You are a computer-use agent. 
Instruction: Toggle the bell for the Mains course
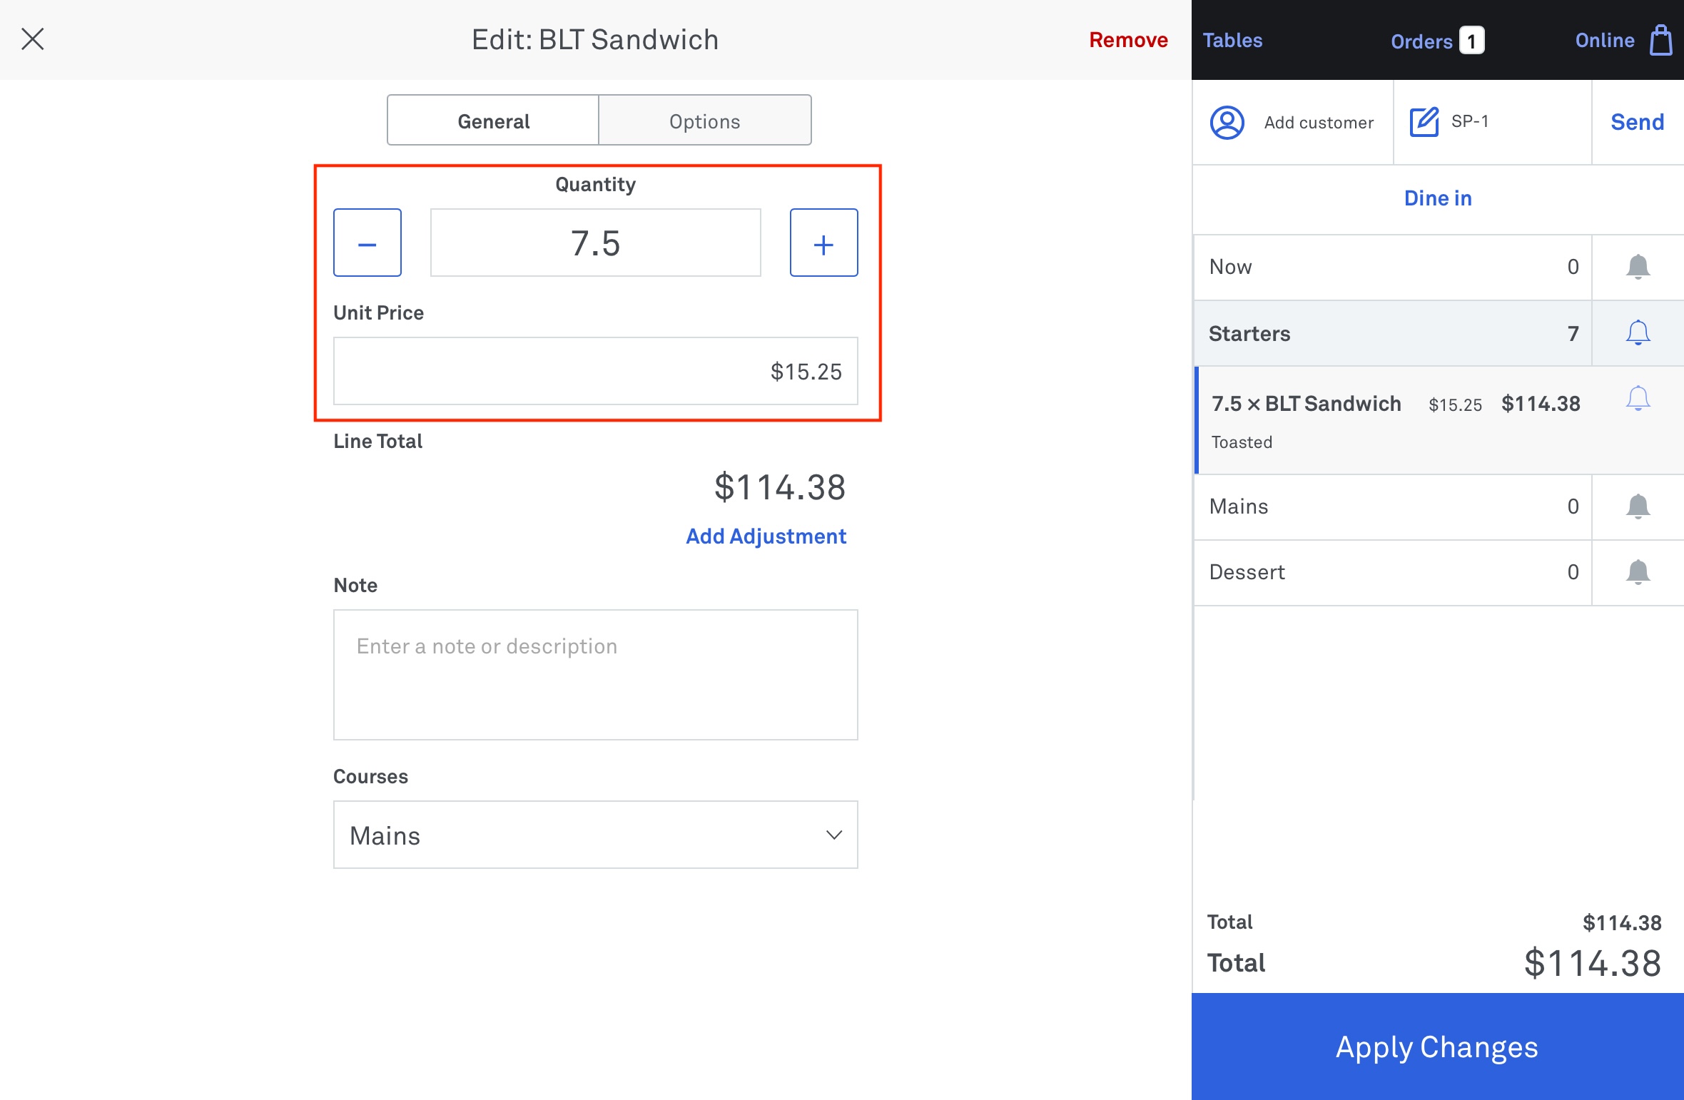coord(1638,507)
